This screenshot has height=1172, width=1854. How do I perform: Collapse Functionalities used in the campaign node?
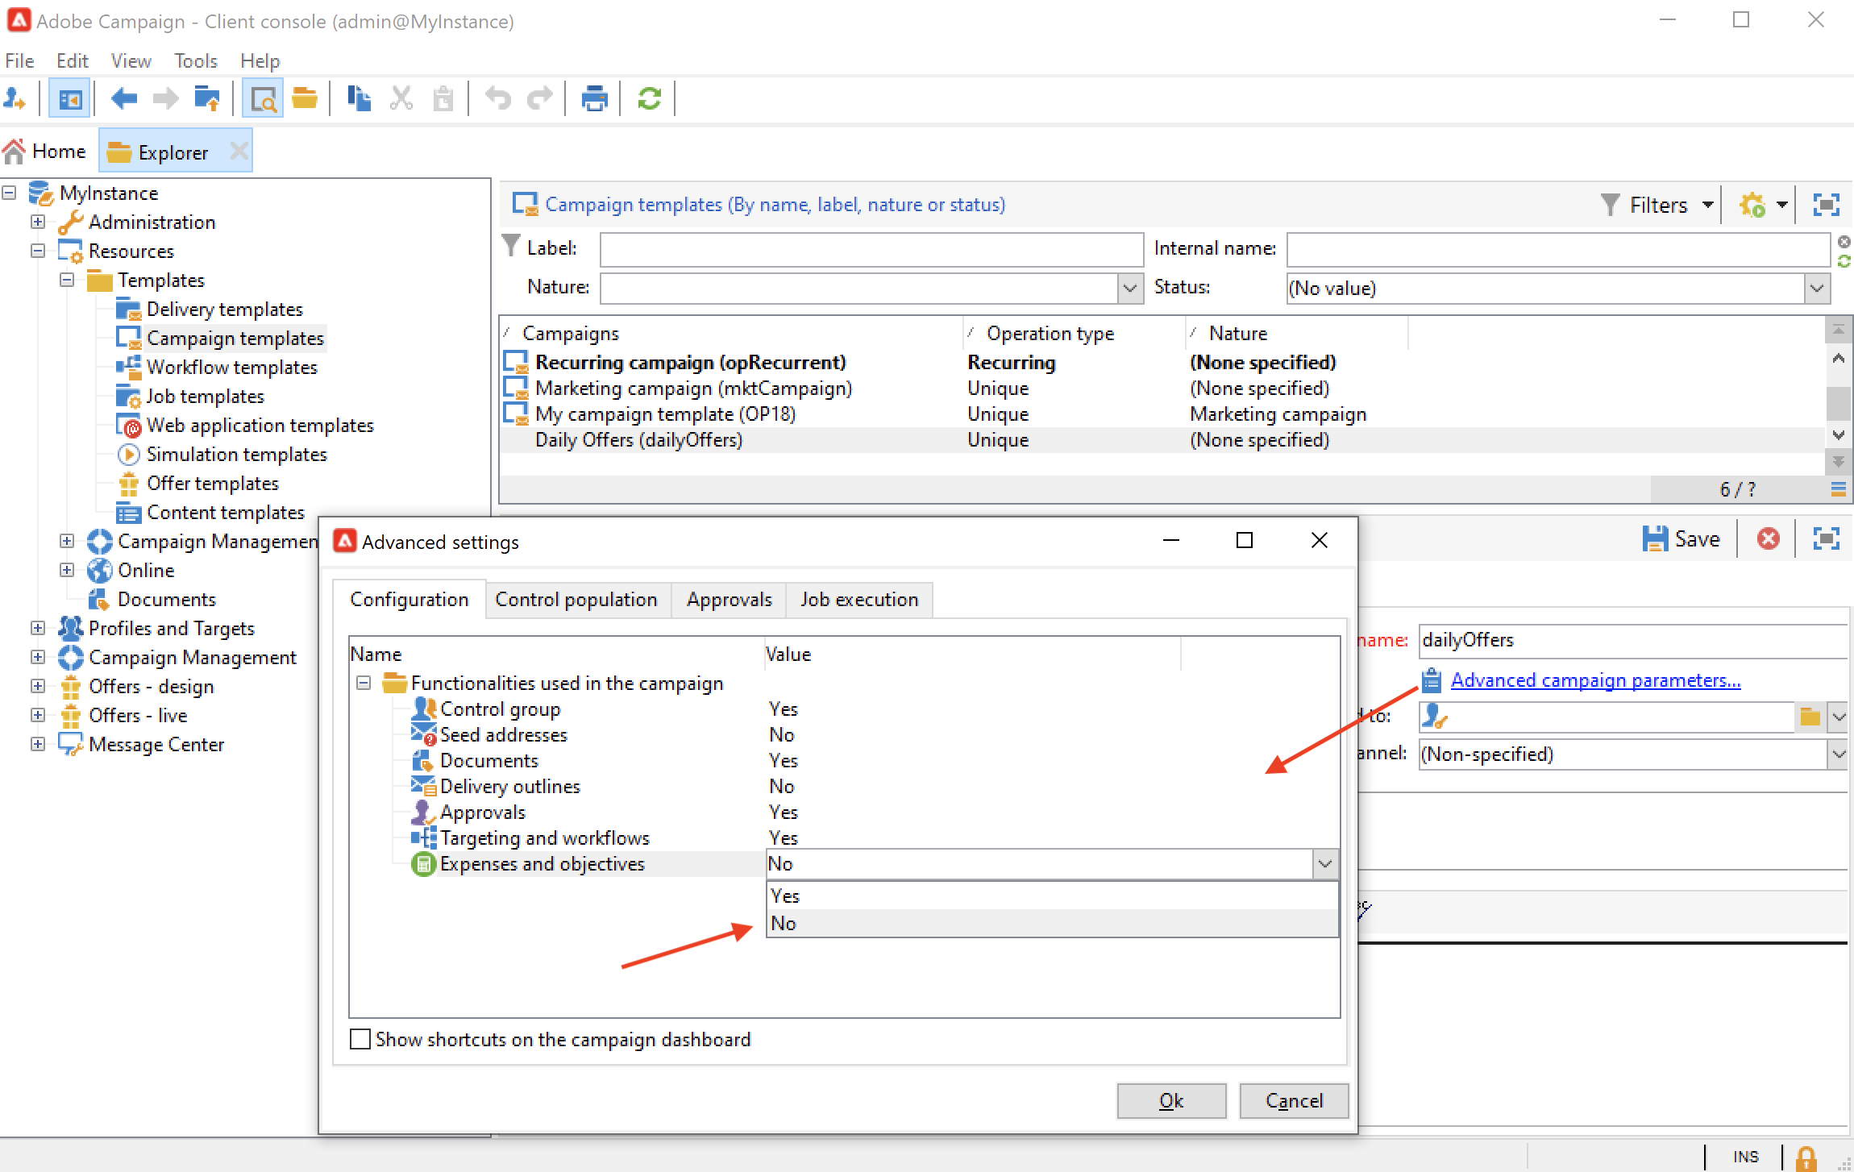point(364,683)
